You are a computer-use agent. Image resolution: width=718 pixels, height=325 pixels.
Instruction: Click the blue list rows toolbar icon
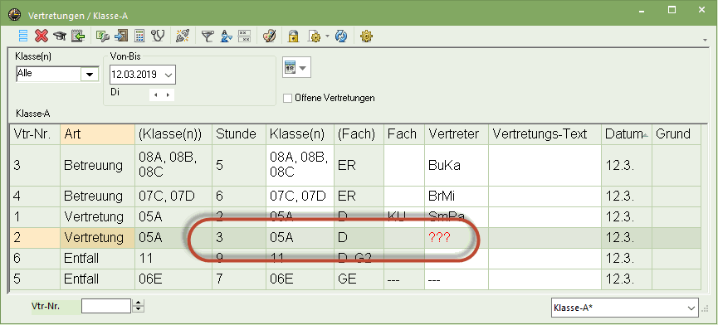pyautogui.click(x=23, y=36)
